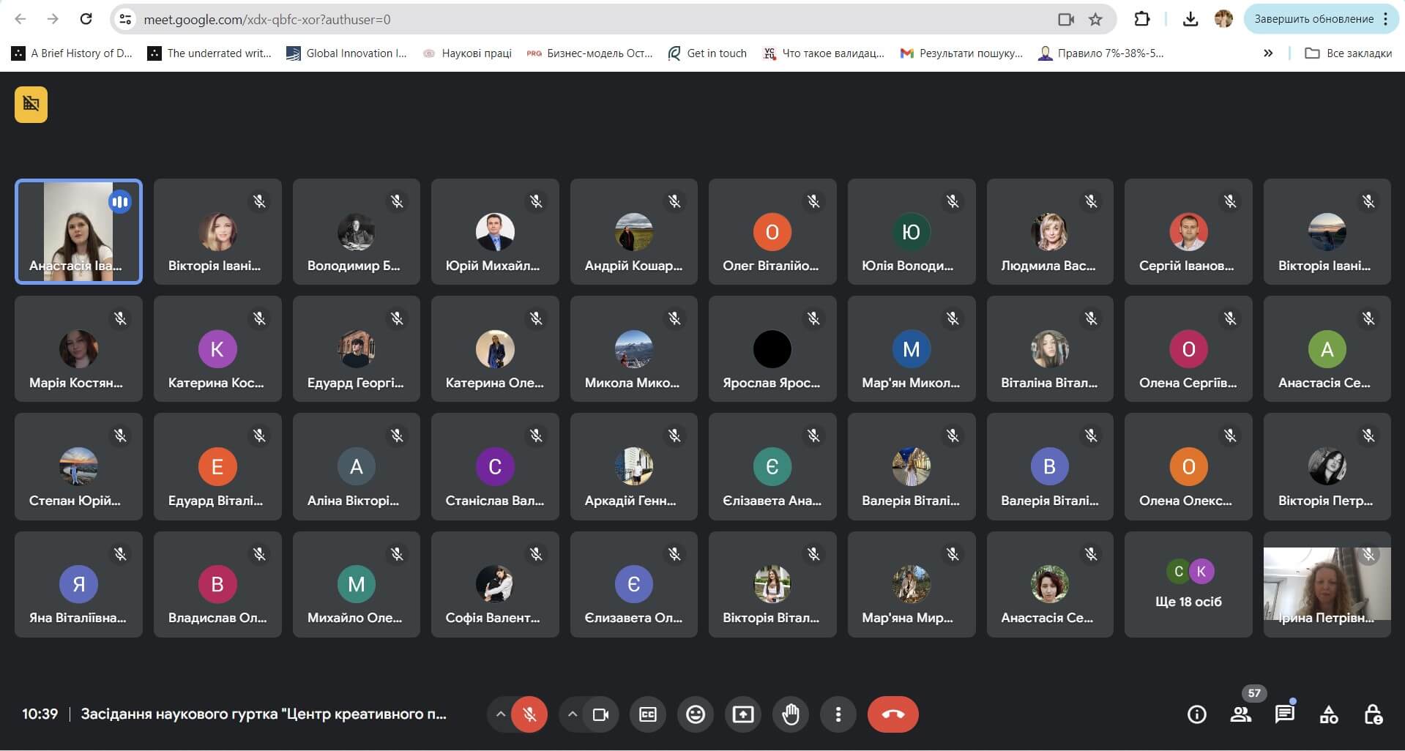Expand video settings arrow beside camera
Viewport: 1405px width, 751px height.
(573, 714)
